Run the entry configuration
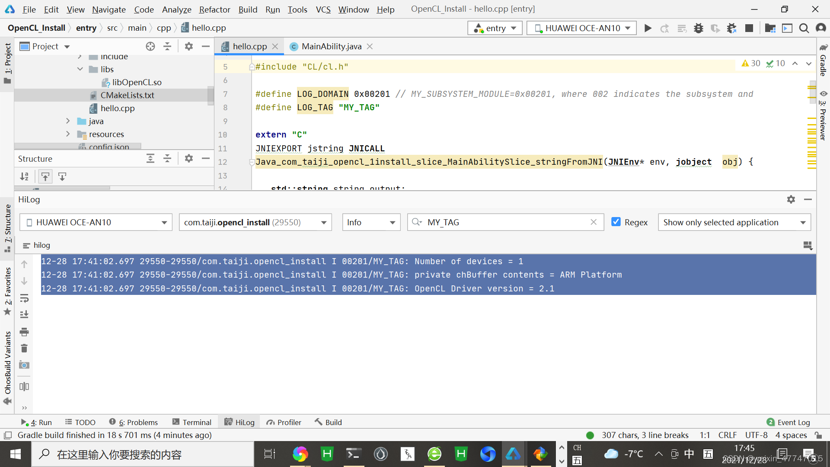The width and height of the screenshot is (830, 467). 648,28
